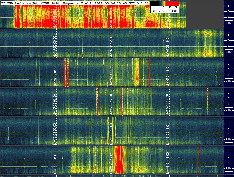The width and height of the screenshot is (234, 177).
Task: Select the MAY5-02 18:01 time marker
Action: click(x=168, y=134)
